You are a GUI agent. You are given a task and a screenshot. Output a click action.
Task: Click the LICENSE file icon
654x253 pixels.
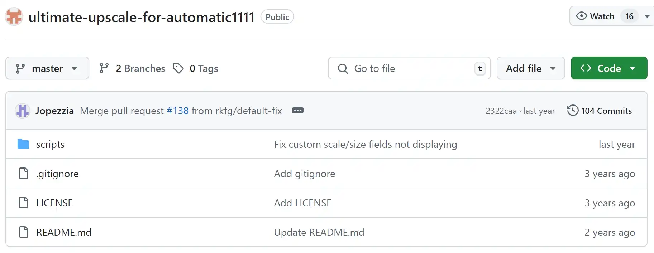[24, 203]
